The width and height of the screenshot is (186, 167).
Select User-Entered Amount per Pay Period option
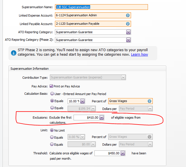pyautogui.click(x=52, y=94)
